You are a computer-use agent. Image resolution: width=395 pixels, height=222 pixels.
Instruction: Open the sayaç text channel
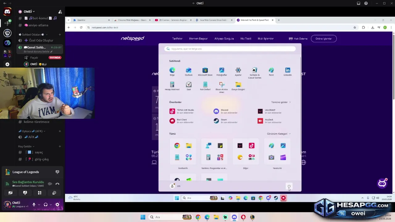39,152
